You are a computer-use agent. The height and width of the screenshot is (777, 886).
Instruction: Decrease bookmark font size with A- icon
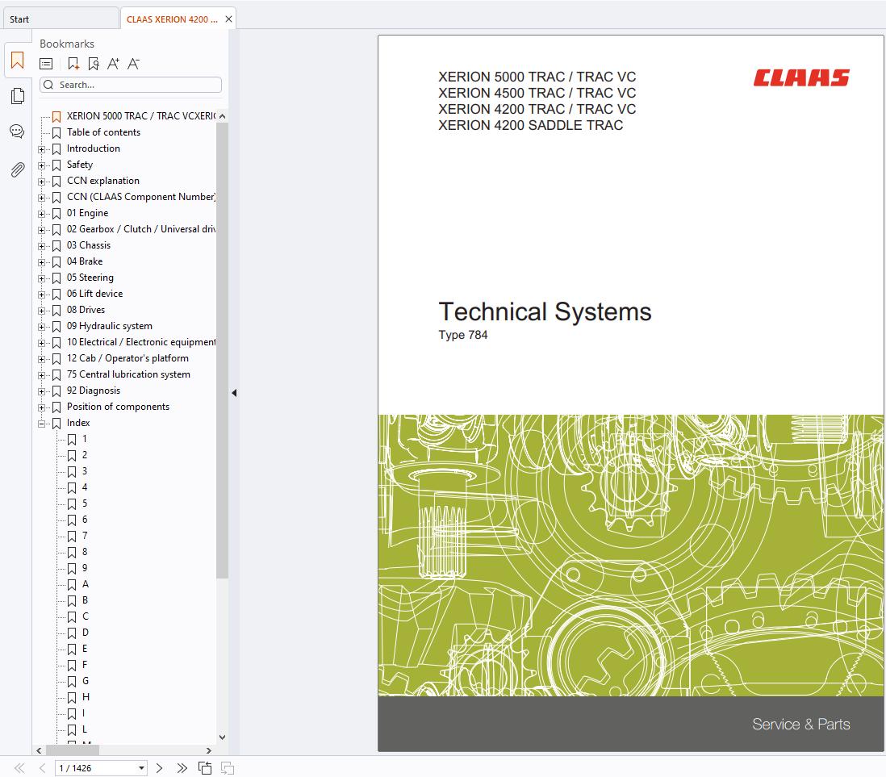pyautogui.click(x=133, y=64)
